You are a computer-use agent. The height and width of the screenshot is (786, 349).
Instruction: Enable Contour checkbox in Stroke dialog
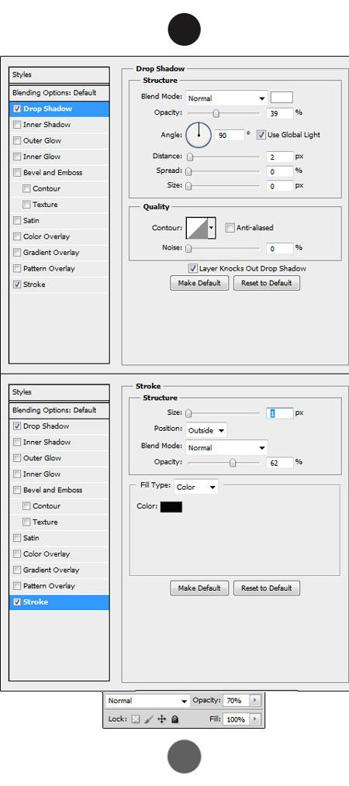pyautogui.click(x=26, y=506)
